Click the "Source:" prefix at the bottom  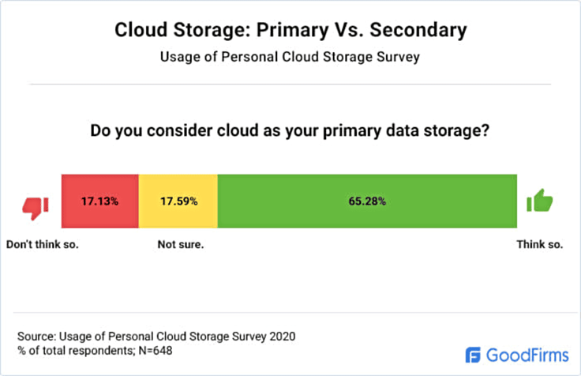pyautogui.click(x=35, y=336)
